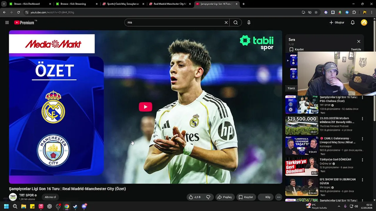Open options for Türkiye'ye Geri DÖNDÜM video
Viewport: 376px width, 211px height.
362,160
